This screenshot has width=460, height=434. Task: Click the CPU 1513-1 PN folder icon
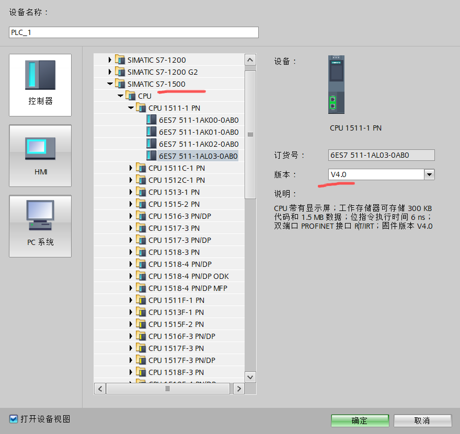[141, 192]
